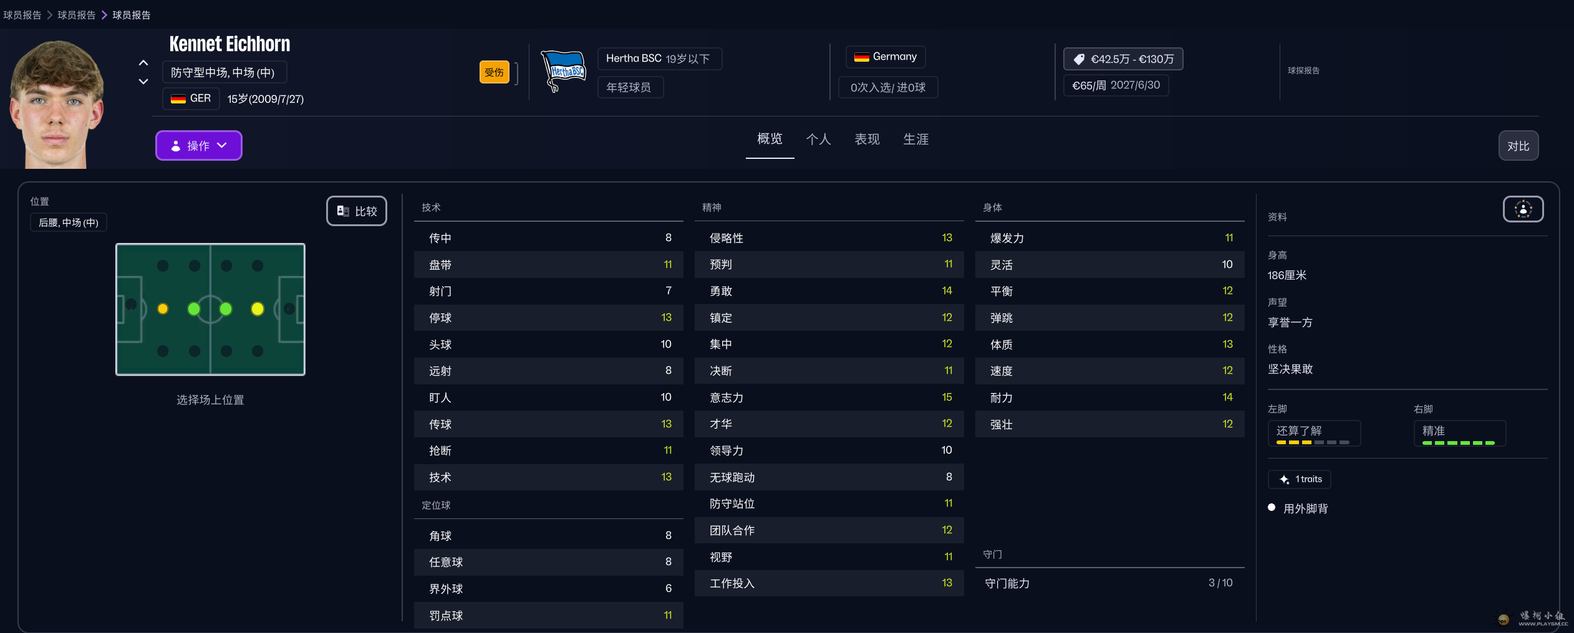The width and height of the screenshot is (1574, 633).
Task: Open the 表现 tab
Action: [866, 140]
